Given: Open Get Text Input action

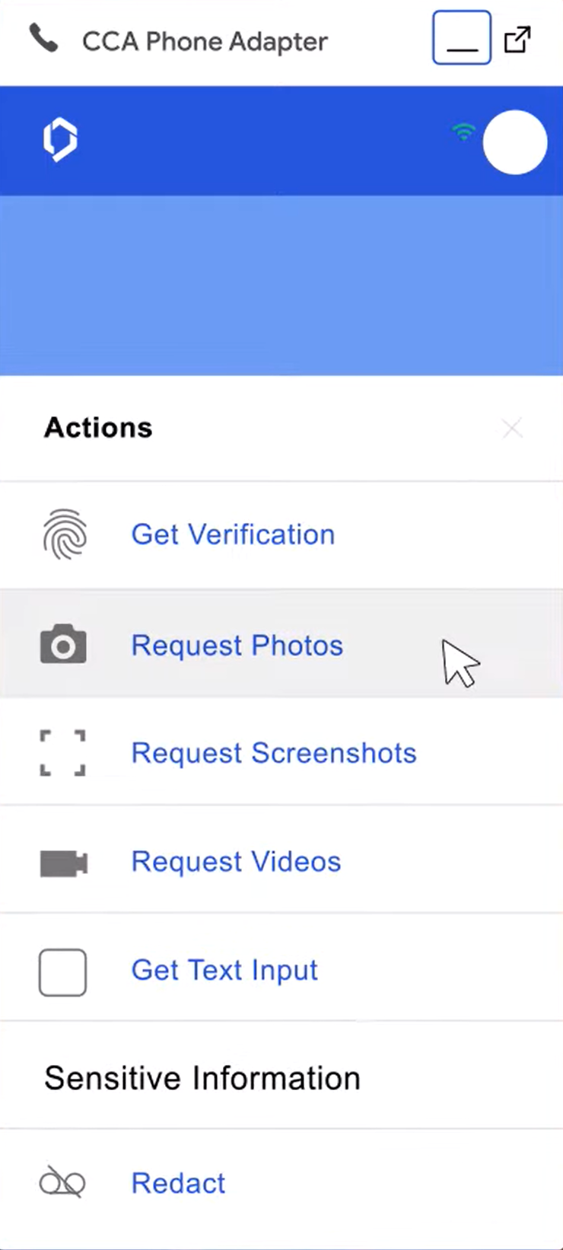Looking at the screenshot, I should tap(224, 971).
